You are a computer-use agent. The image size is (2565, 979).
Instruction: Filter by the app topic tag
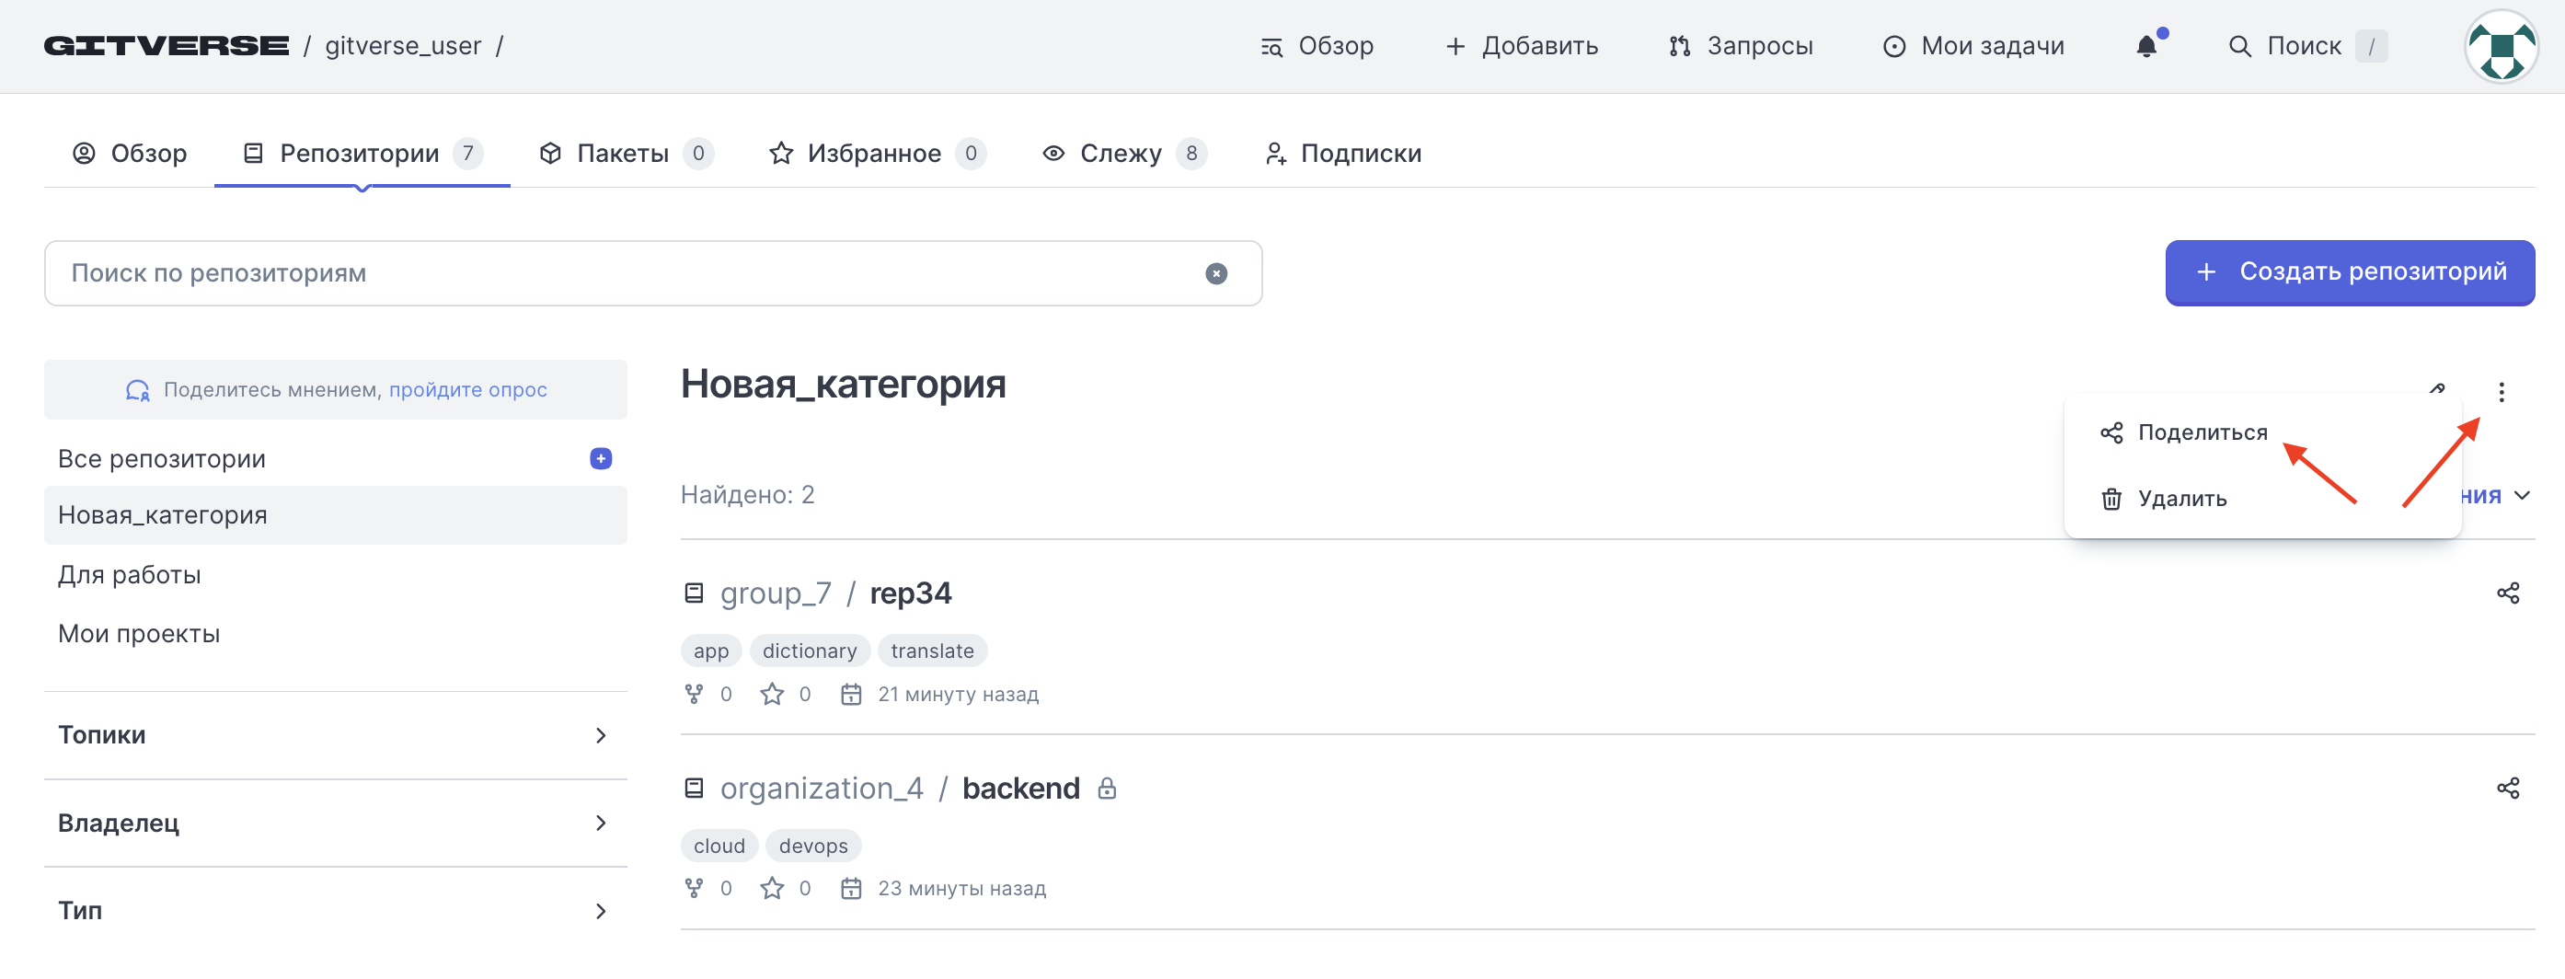(x=711, y=651)
